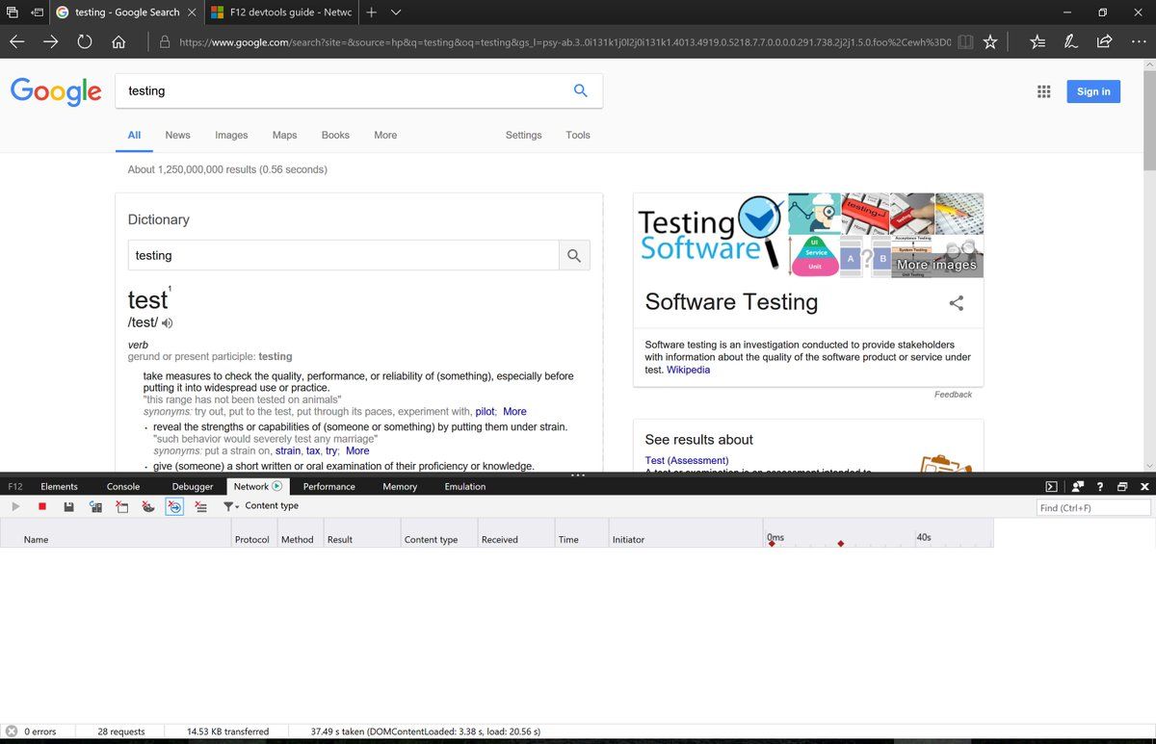Toggle clear entries on navigate
The width and height of the screenshot is (1156, 744).
(174, 506)
